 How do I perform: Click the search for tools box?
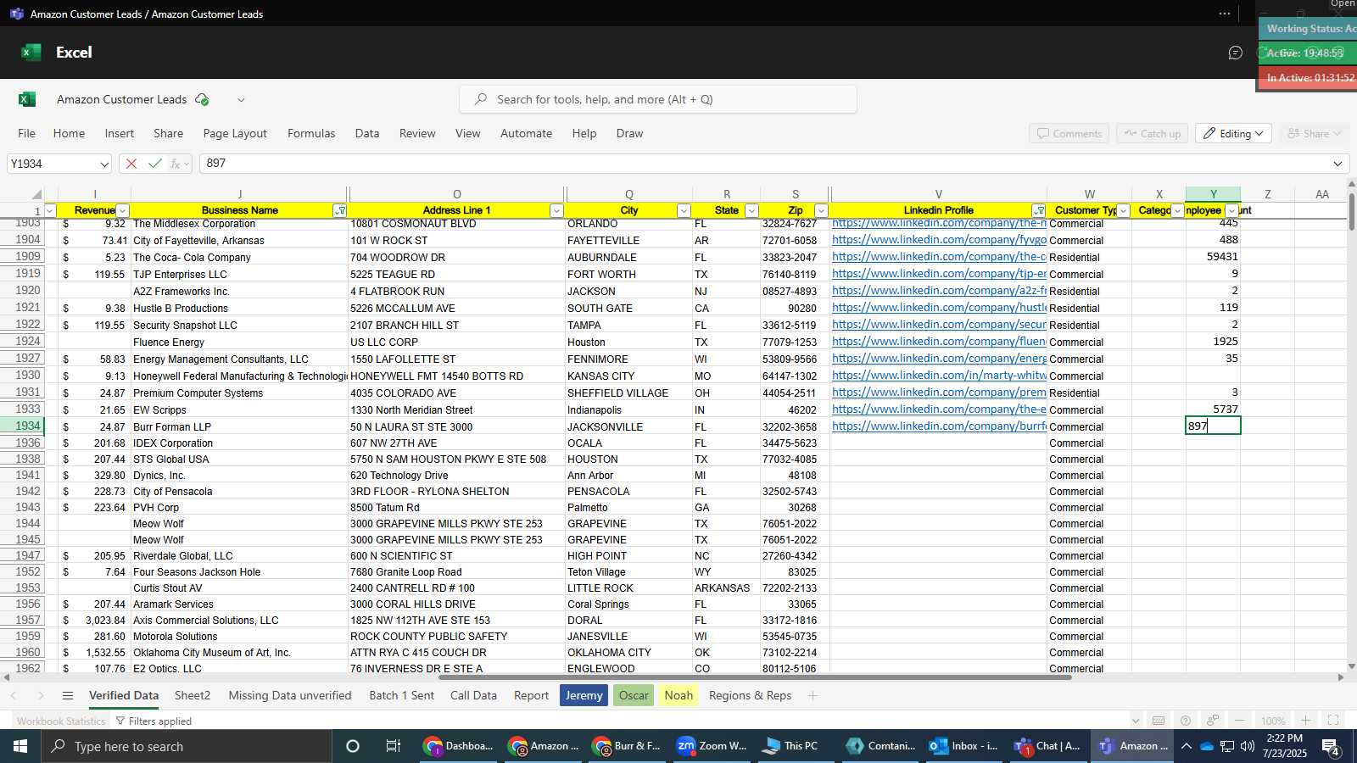(x=658, y=99)
